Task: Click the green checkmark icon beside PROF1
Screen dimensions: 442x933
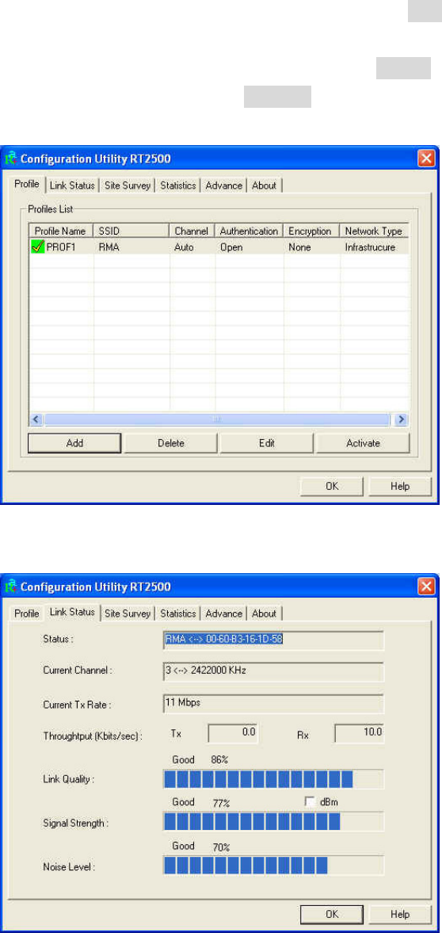Action: [38, 247]
